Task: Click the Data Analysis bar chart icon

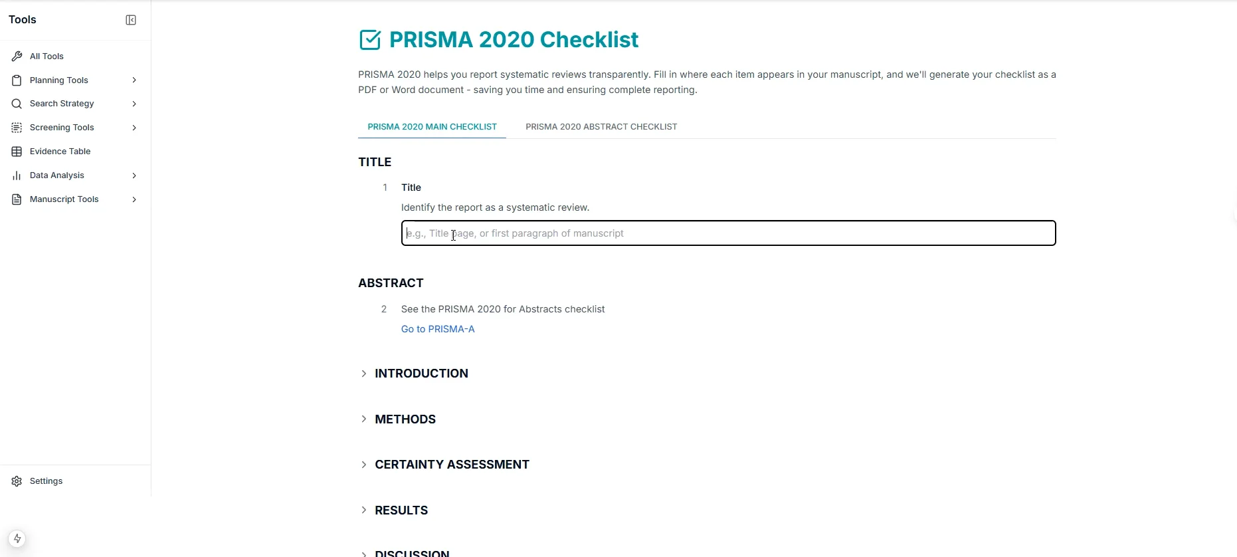Action: (x=17, y=175)
